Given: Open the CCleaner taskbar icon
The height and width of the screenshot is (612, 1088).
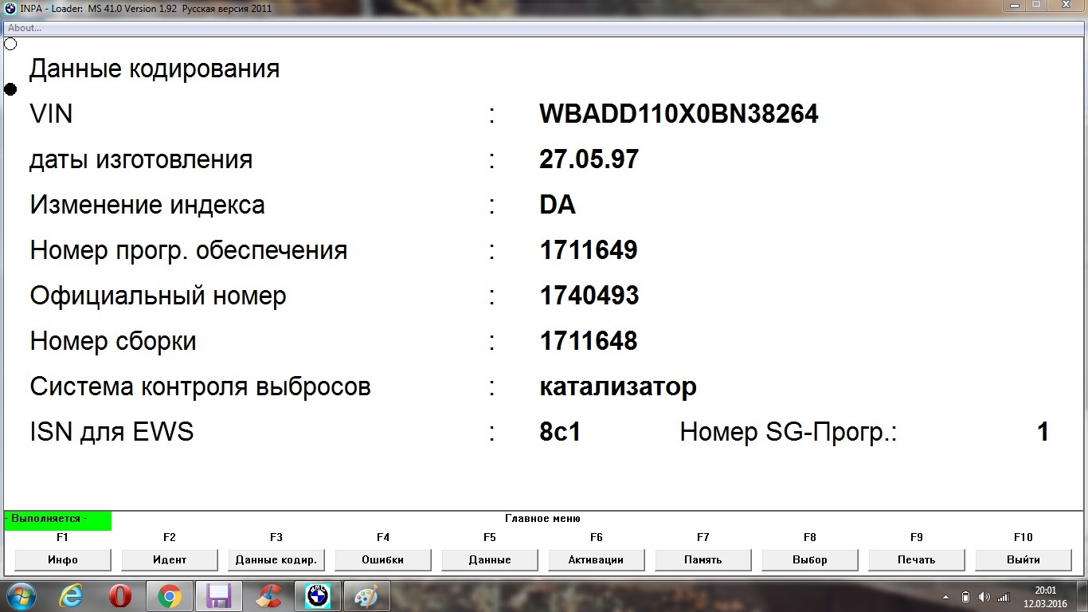Looking at the screenshot, I should [268, 596].
